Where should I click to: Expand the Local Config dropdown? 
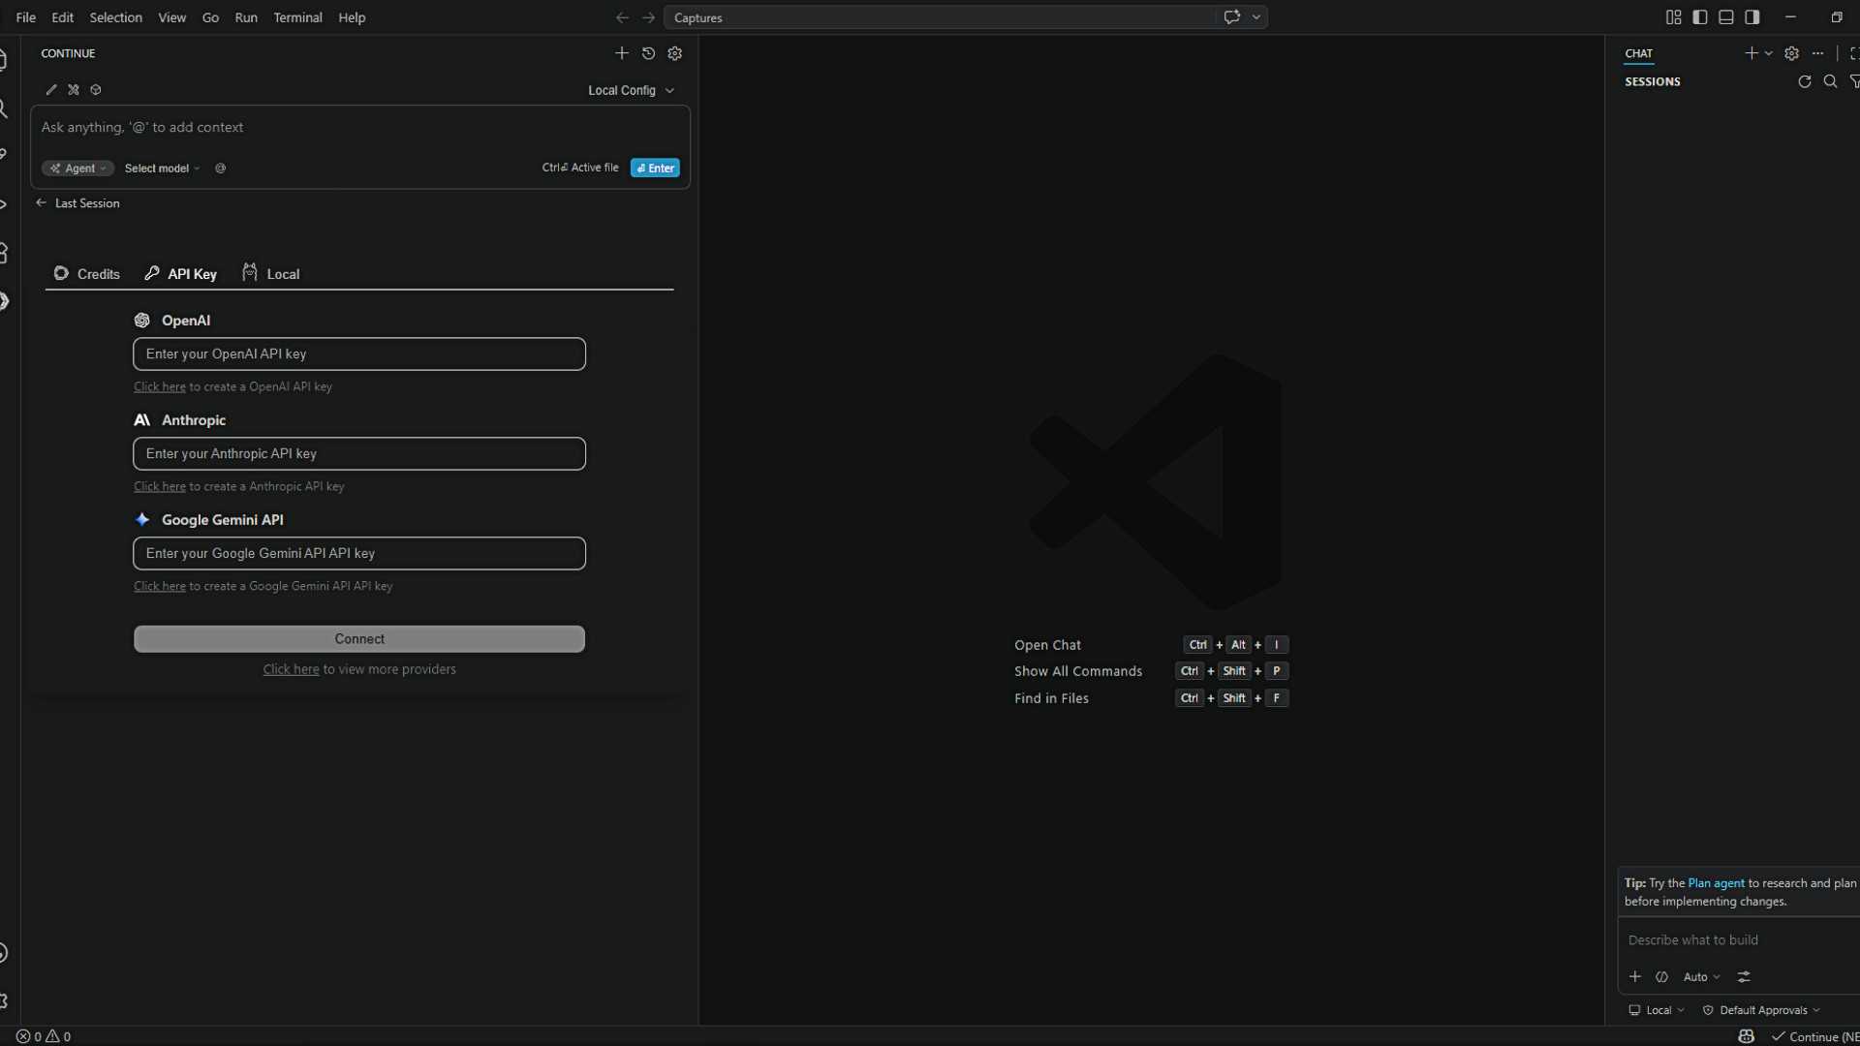(631, 90)
